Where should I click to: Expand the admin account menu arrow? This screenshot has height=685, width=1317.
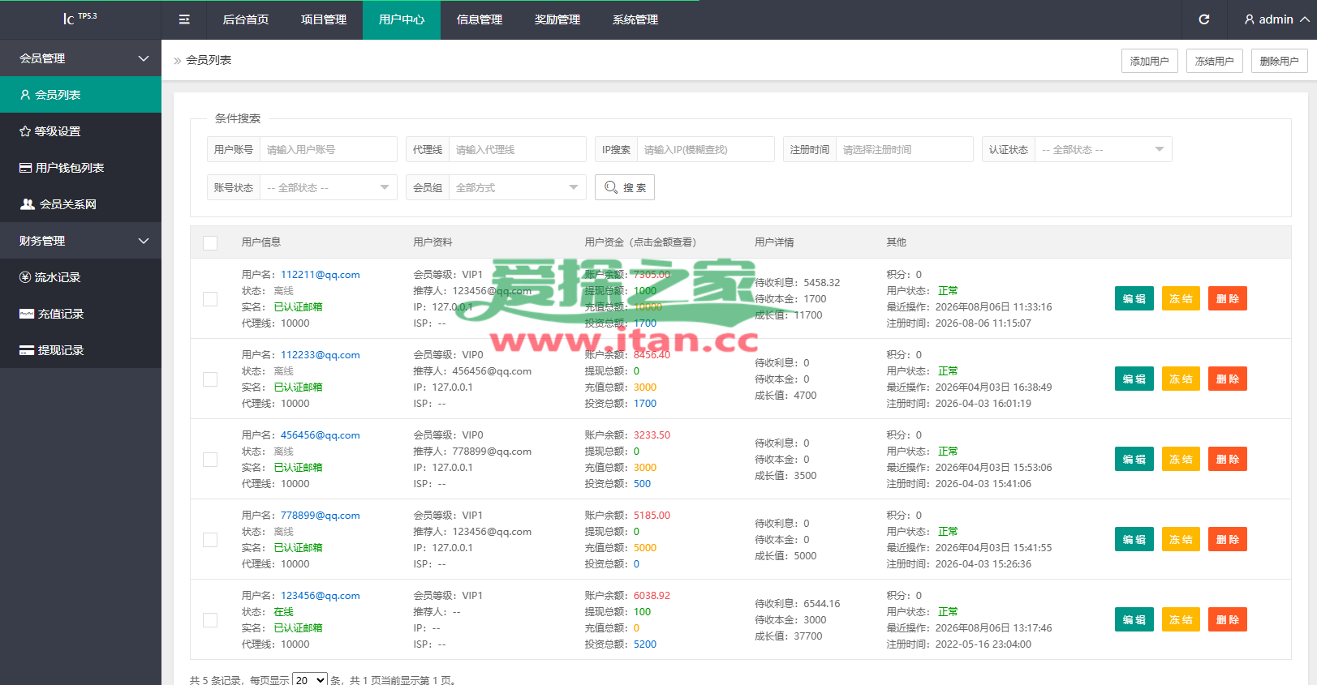tap(1304, 19)
